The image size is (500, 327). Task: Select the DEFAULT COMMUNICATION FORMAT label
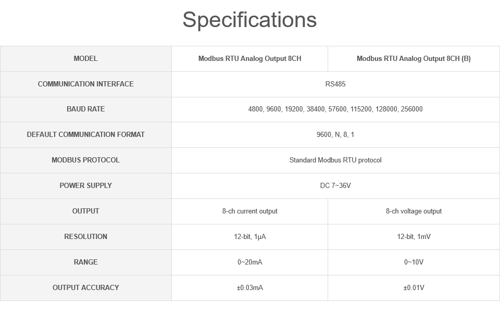(x=85, y=134)
